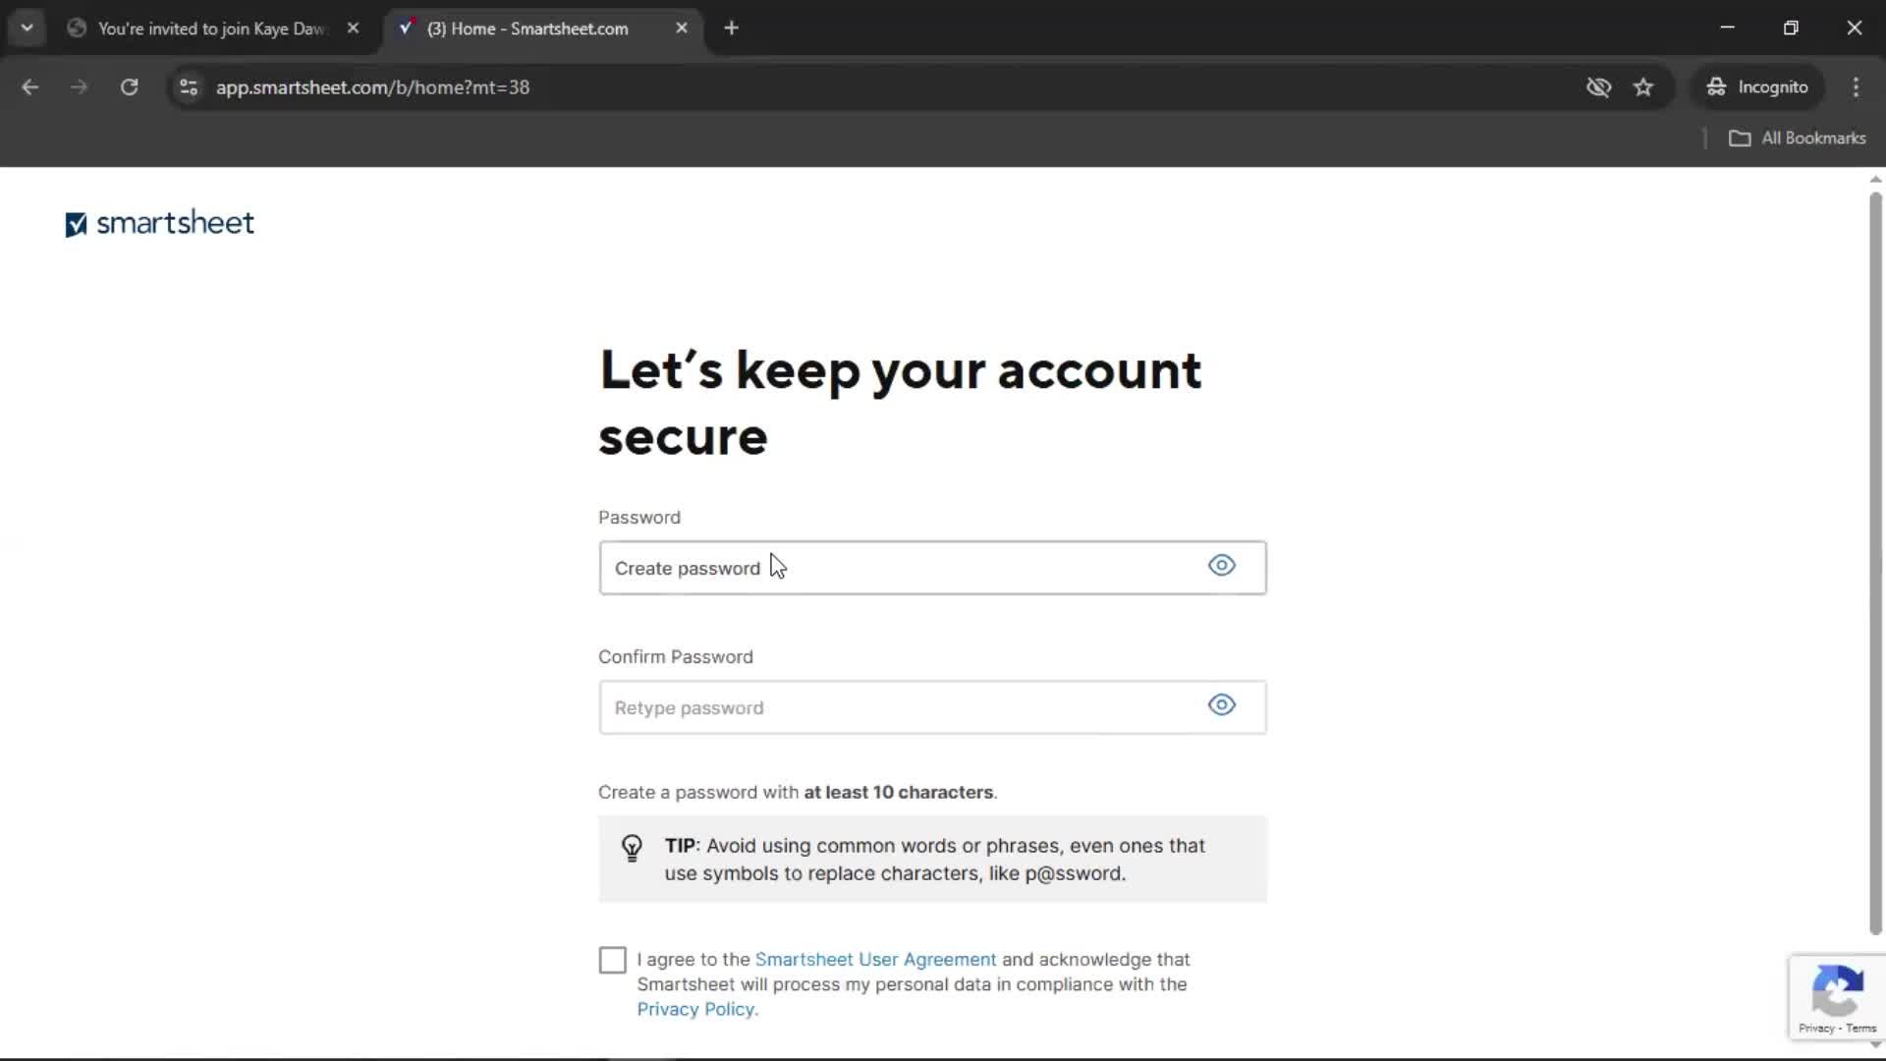Open the Privacy Policy link
The image size is (1886, 1061).
coord(695,1010)
